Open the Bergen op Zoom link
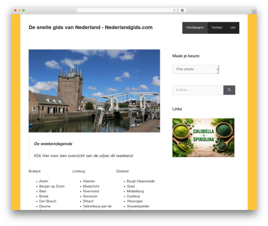This screenshot has width=268, height=226. tap(52, 186)
